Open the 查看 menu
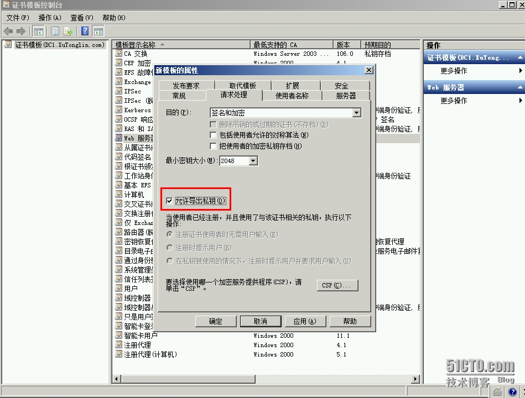Screen dimensions: 525x398 [x=82, y=18]
